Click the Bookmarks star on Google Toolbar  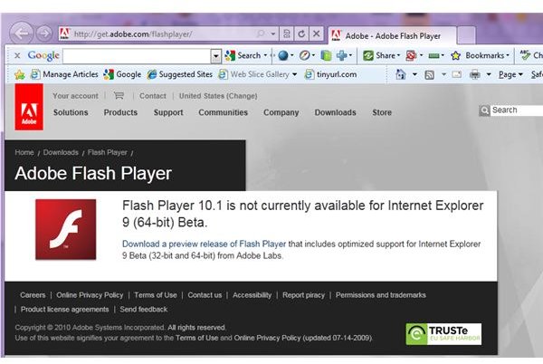pos(456,55)
